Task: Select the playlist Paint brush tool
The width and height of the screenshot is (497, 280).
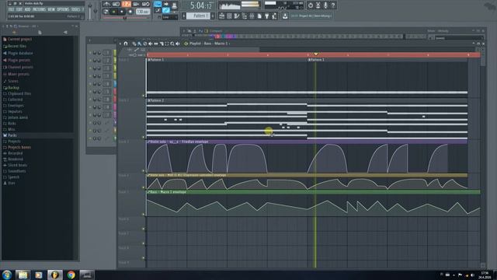Action: coord(140,44)
